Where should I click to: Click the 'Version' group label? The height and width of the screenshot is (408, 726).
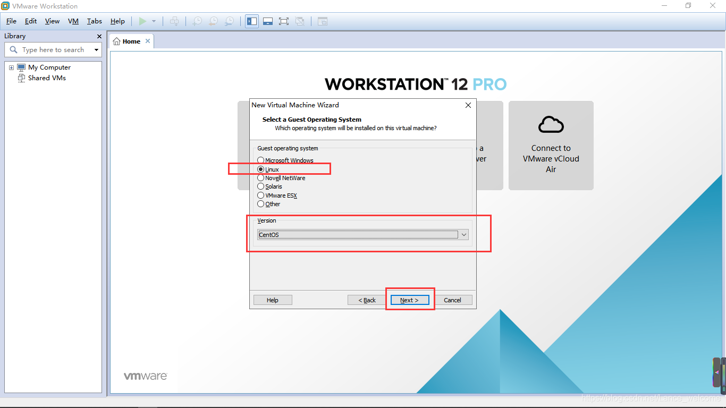pos(267,220)
